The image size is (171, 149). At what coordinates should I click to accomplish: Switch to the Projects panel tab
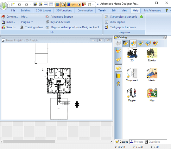(x=136, y=142)
